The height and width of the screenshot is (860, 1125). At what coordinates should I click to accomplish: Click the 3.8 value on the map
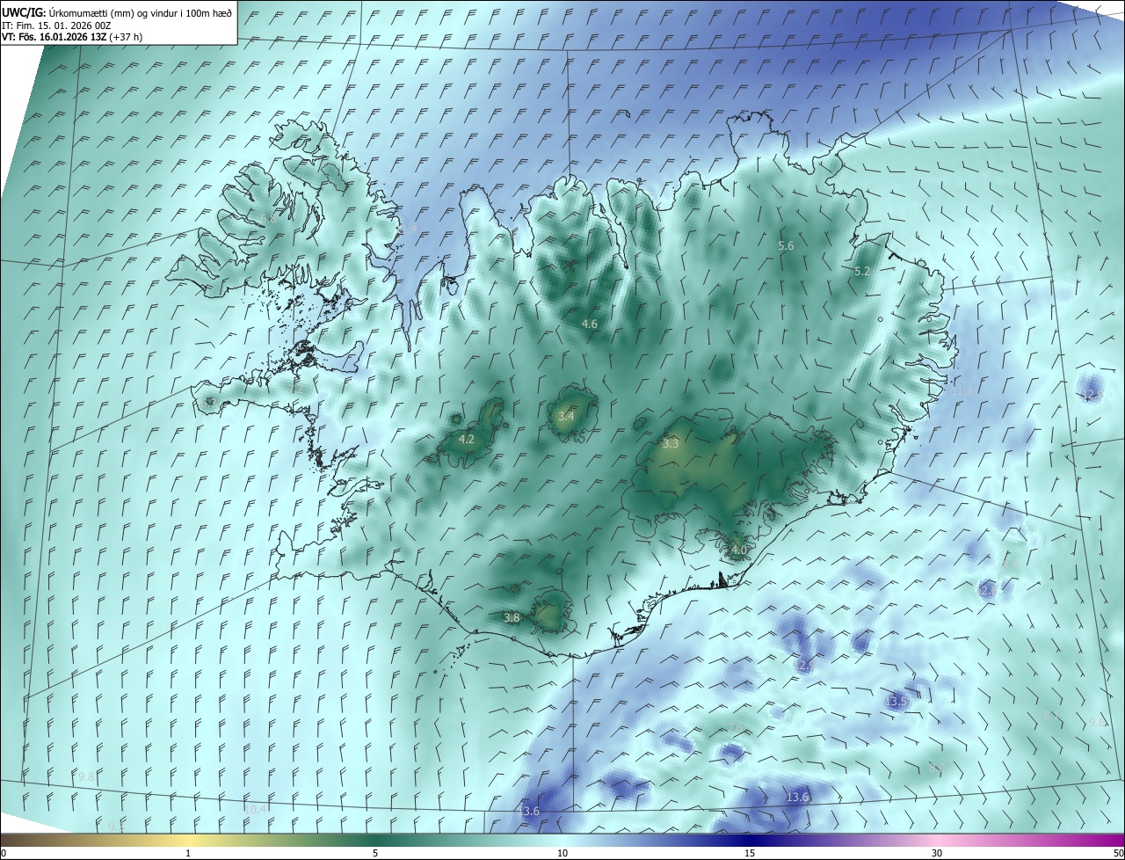[512, 618]
